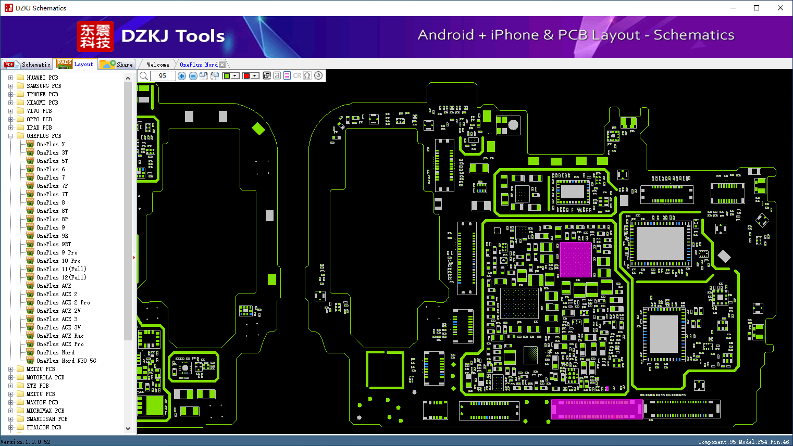Click the PCB icon beside OnePlus 8
This screenshot has height=446, width=793.
pos(30,202)
